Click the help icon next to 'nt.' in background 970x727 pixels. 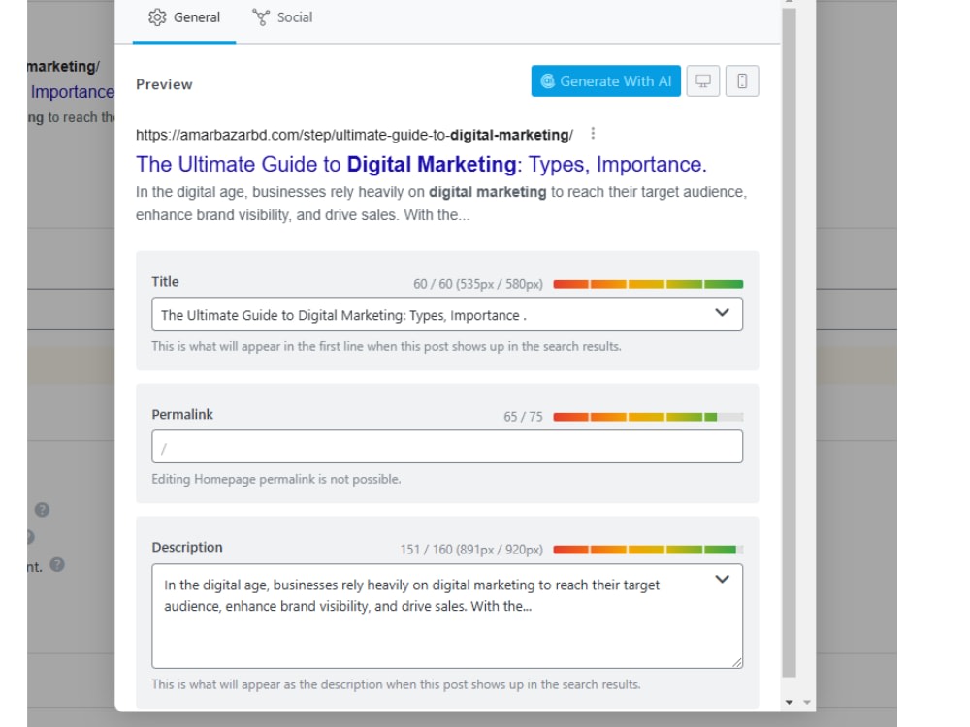(x=57, y=564)
